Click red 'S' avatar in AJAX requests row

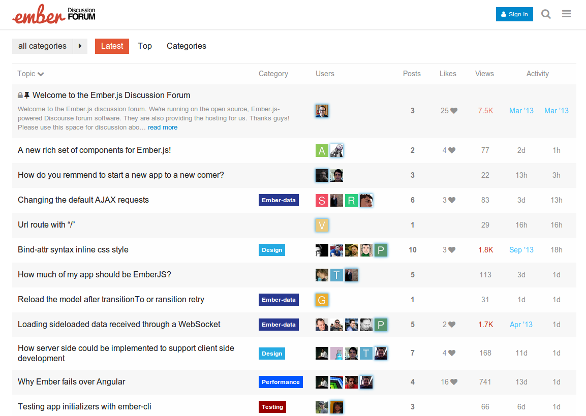pyautogui.click(x=322, y=201)
